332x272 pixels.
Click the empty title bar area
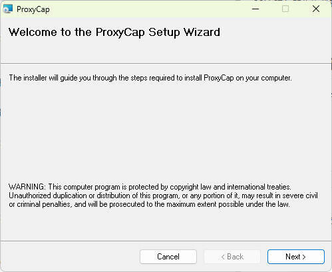click(x=150, y=9)
